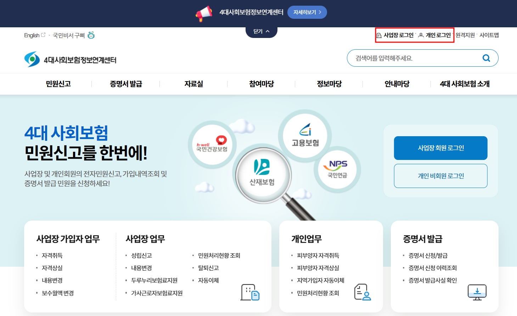
Task: Click 사업장 로그인 in the header
Action: (x=395, y=35)
